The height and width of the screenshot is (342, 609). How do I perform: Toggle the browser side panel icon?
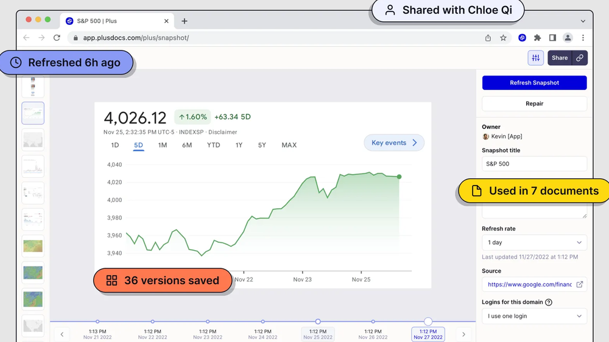pos(552,38)
